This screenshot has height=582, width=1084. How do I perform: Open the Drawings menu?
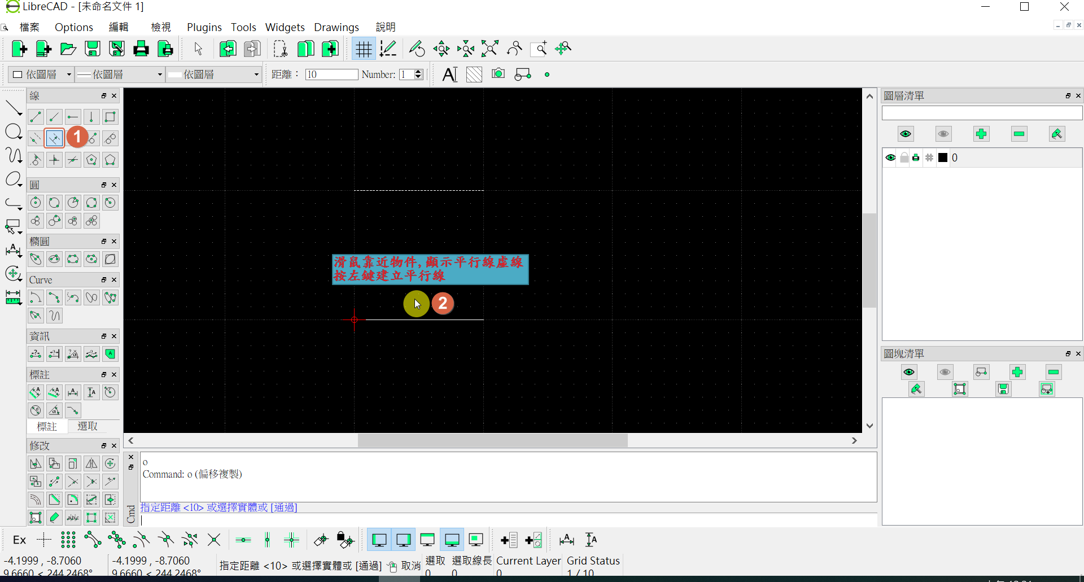[336, 27]
